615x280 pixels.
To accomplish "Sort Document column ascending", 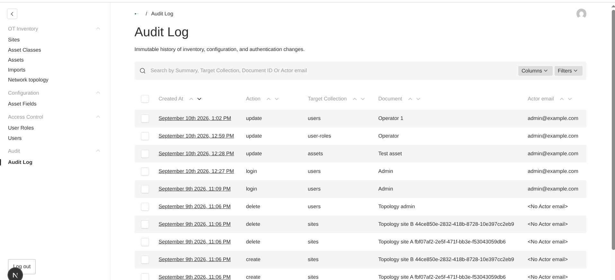I will point(410,99).
